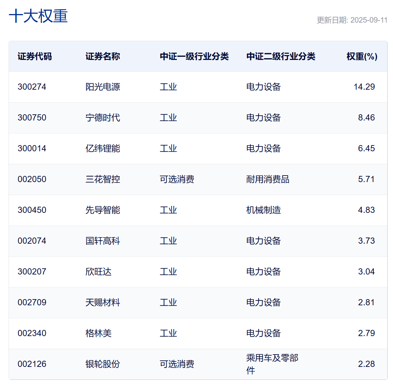The width and height of the screenshot is (393, 384).
Task: Click 工业 in the 先导智能 row
Action: (x=168, y=210)
